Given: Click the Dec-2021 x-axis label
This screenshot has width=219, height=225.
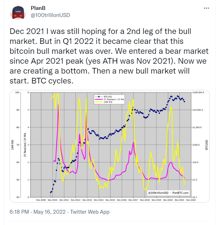Looking at the screenshot, I should 179,200.
